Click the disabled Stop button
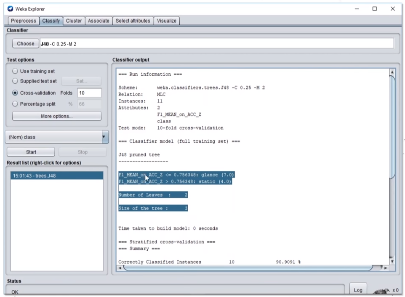 coord(83,152)
